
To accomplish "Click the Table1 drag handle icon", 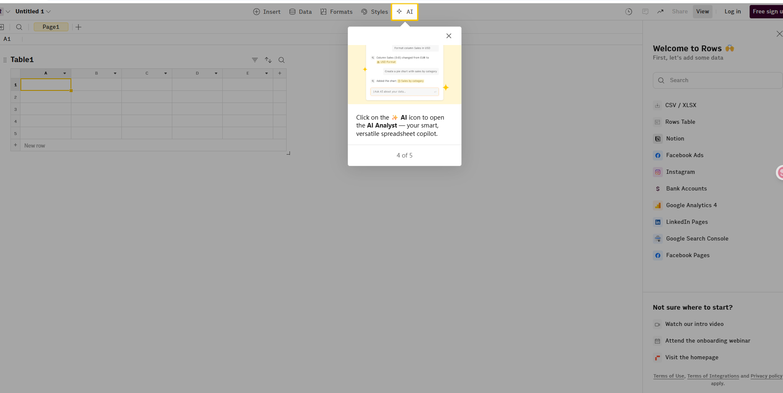I will coord(5,60).
